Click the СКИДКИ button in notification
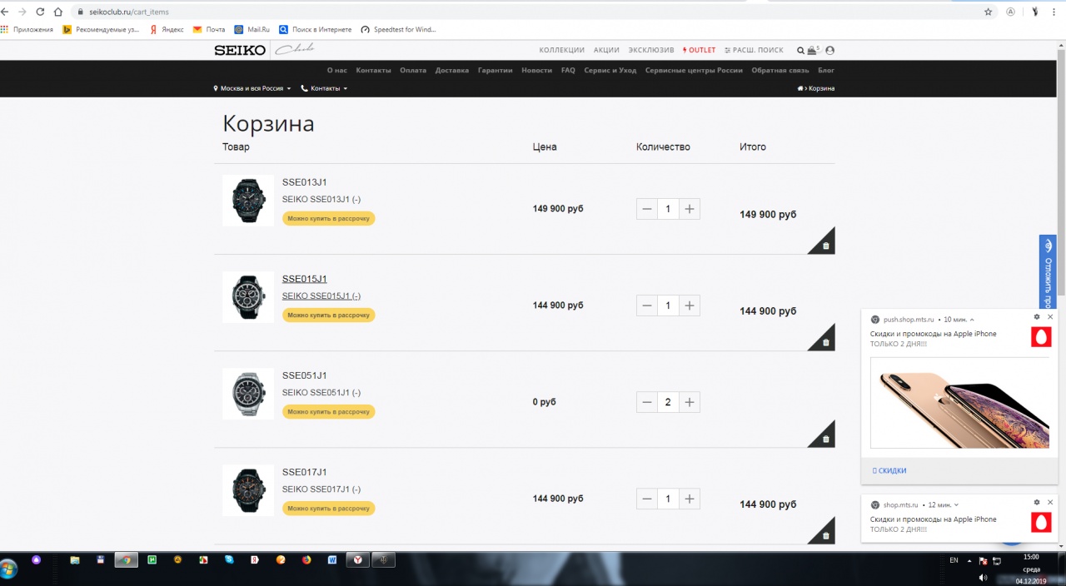 pos(889,471)
